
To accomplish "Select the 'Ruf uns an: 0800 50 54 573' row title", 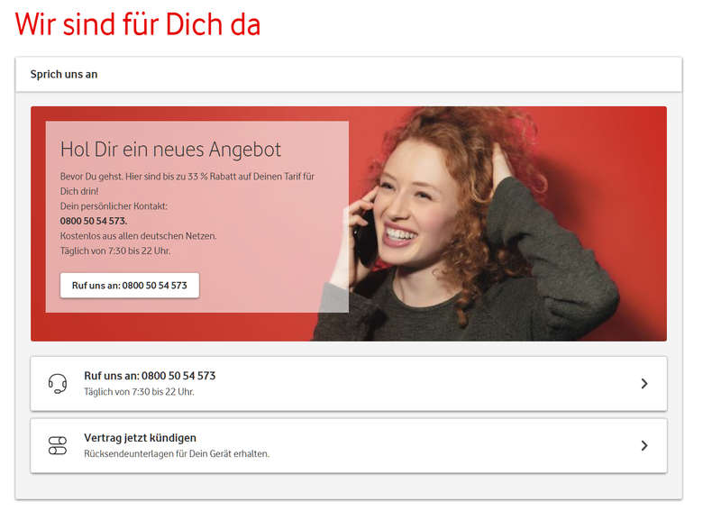I will tap(150, 376).
